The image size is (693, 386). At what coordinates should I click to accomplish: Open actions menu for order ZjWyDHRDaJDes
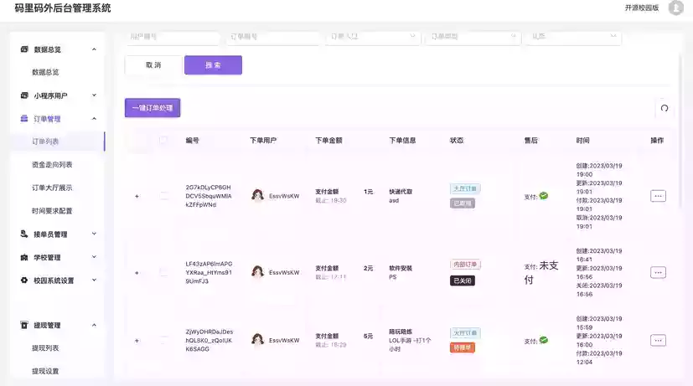[x=658, y=341]
